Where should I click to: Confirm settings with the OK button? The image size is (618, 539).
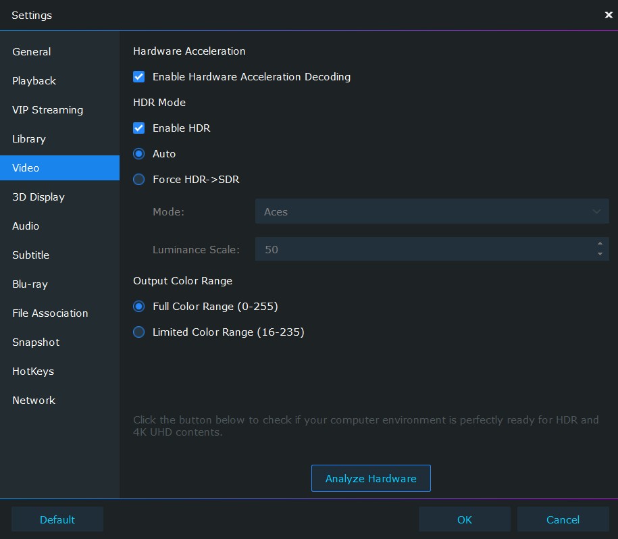click(x=464, y=519)
